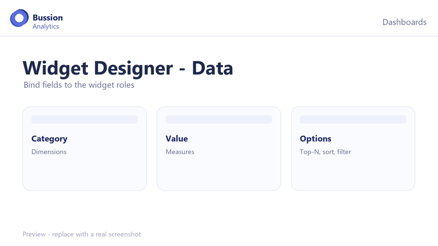The image size is (438, 246).
Task: Click the Analytics label under Bussion
Action: click(46, 26)
